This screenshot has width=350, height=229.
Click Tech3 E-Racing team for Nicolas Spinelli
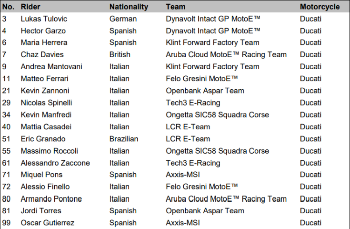point(193,103)
